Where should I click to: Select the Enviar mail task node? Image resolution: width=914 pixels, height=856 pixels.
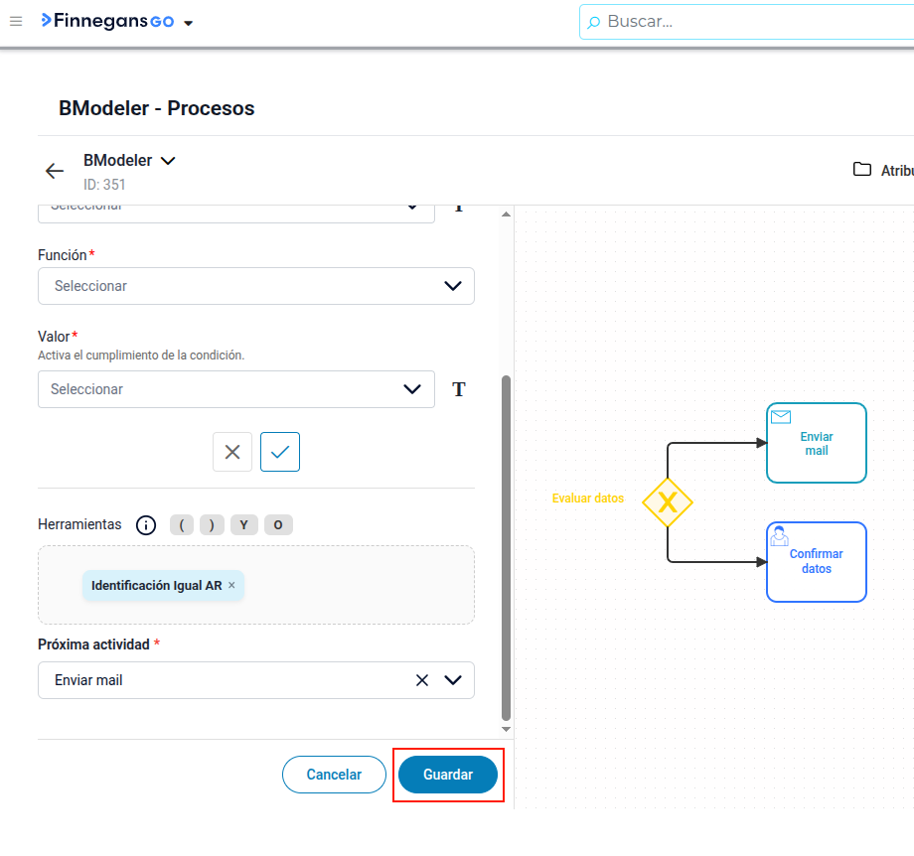(x=816, y=443)
